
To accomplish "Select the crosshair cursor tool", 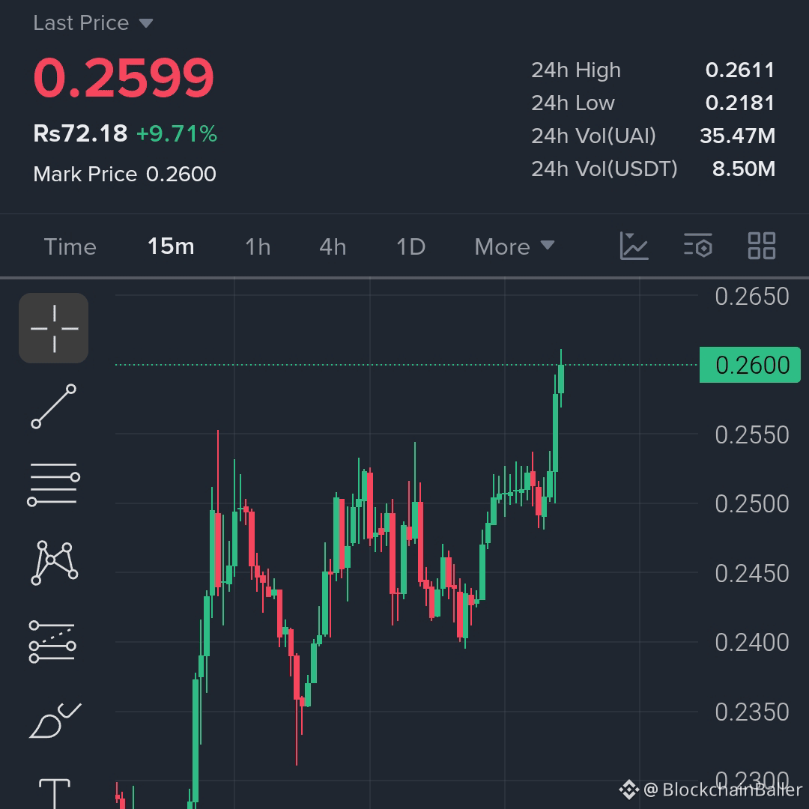I will tap(54, 328).
